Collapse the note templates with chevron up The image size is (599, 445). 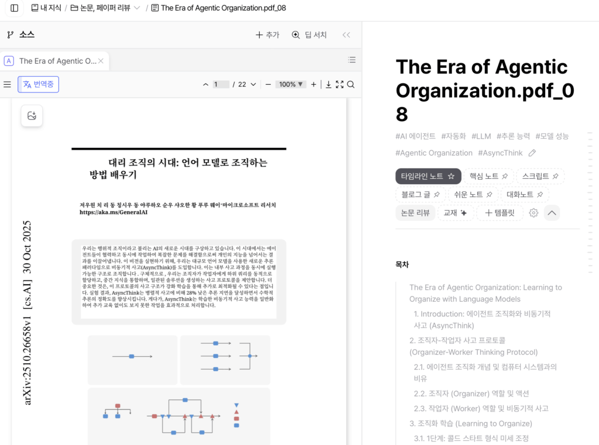(x=552, y=213)
